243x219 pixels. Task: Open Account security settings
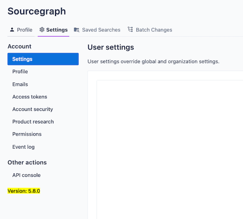pyautogui.click(x=33, y=109)
